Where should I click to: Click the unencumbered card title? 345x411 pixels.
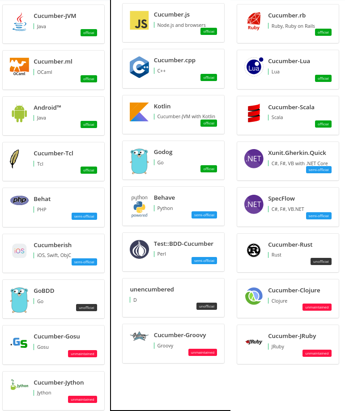point(152,289)
